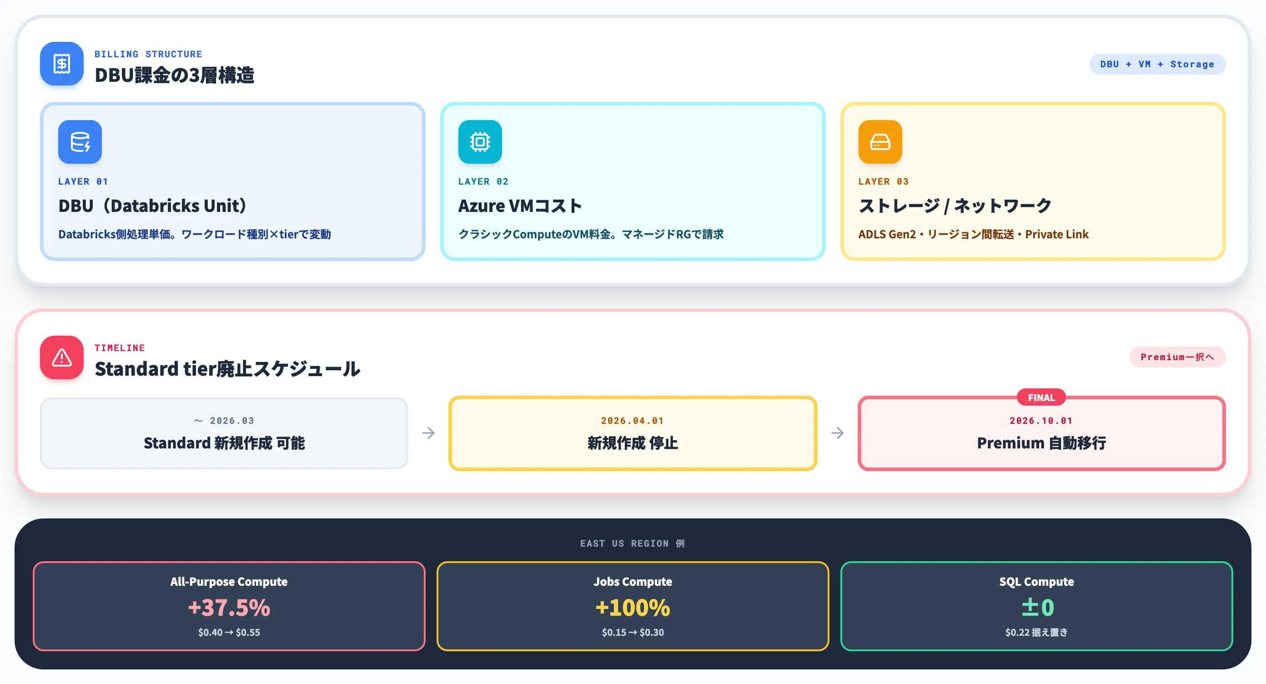The height and width of the screenshot is (684, 1266).
Task: Click the $0.15 → $0.30 text
Action: click(x=633, y=633)
